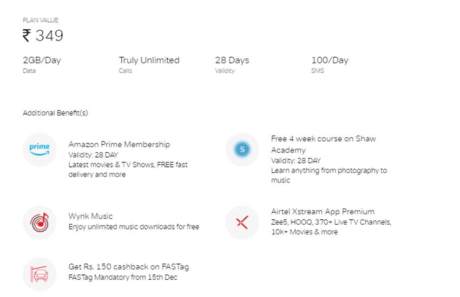
Task: Click the FASTag car icon
Action: [40, 274]
